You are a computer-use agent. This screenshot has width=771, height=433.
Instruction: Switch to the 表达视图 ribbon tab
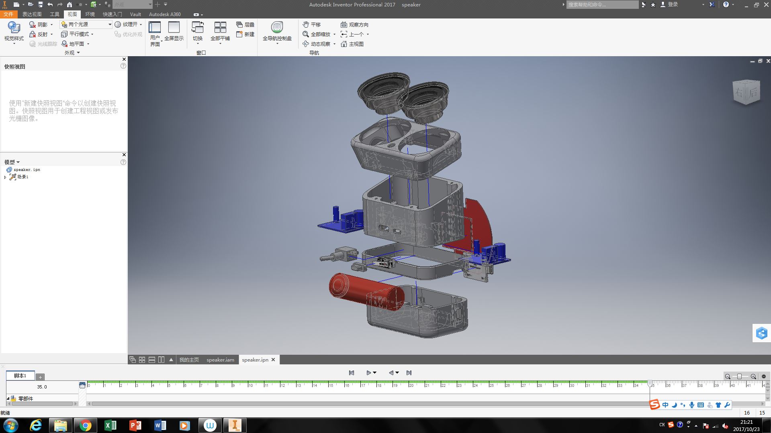pyautogui.click(x=32, y=14)
